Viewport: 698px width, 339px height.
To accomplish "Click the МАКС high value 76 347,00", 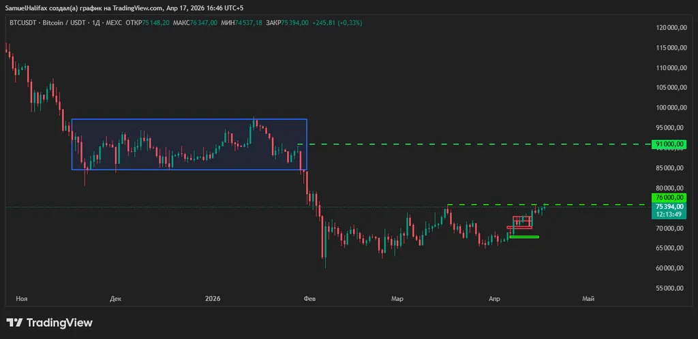I will click(x=204, y=22).
